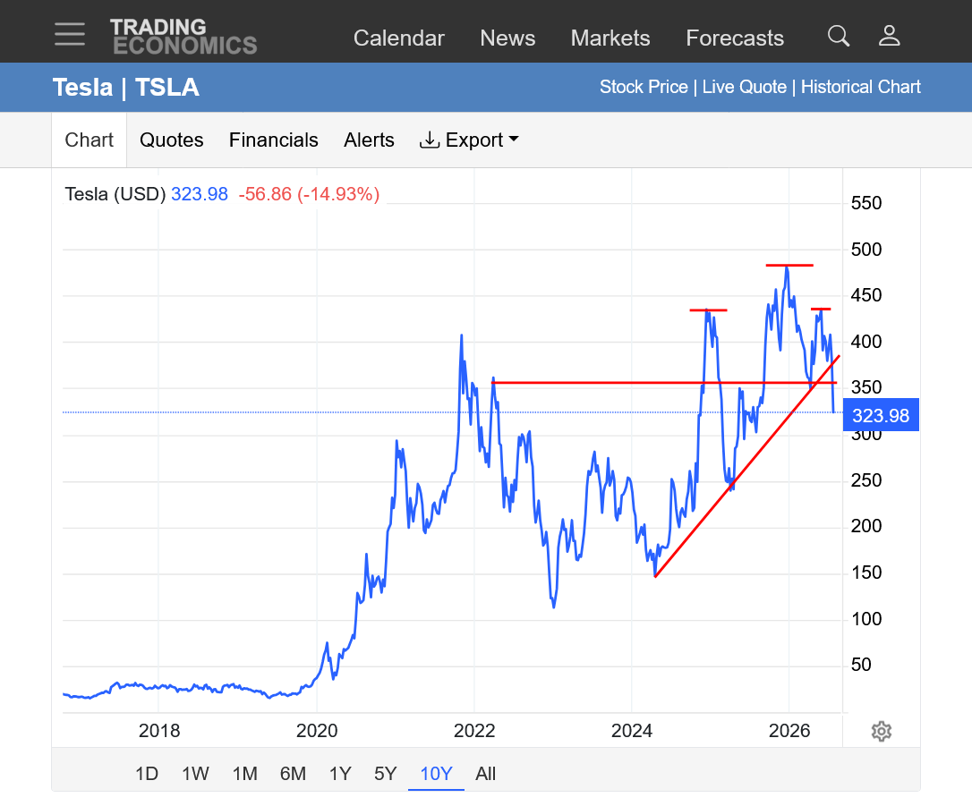Switch to the Chart tab
This screenshot has width=972, height=806.
tap(90, 140)
